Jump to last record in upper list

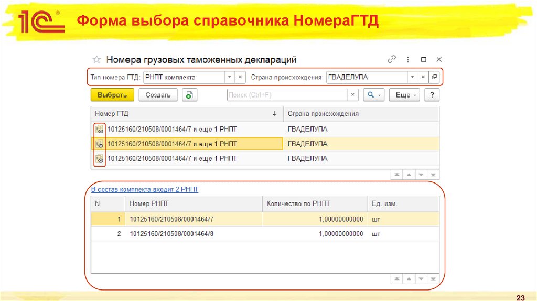[x=433, y=175]
